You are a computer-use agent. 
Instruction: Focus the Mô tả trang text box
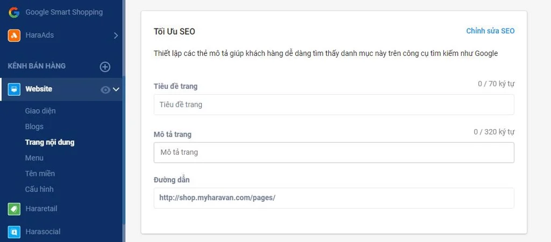click(x=334, y=152)
